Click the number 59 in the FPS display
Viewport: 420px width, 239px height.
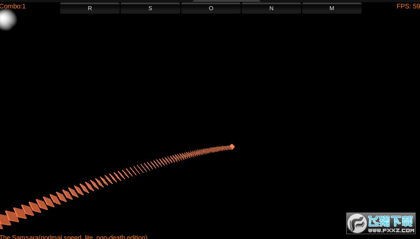click(x=416, y=6)
